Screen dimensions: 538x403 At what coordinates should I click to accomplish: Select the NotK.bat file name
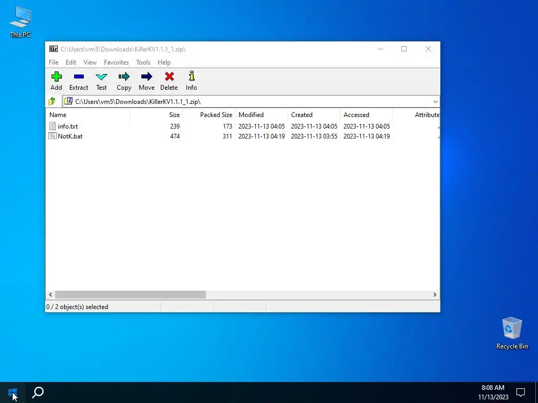coord(70,136)
